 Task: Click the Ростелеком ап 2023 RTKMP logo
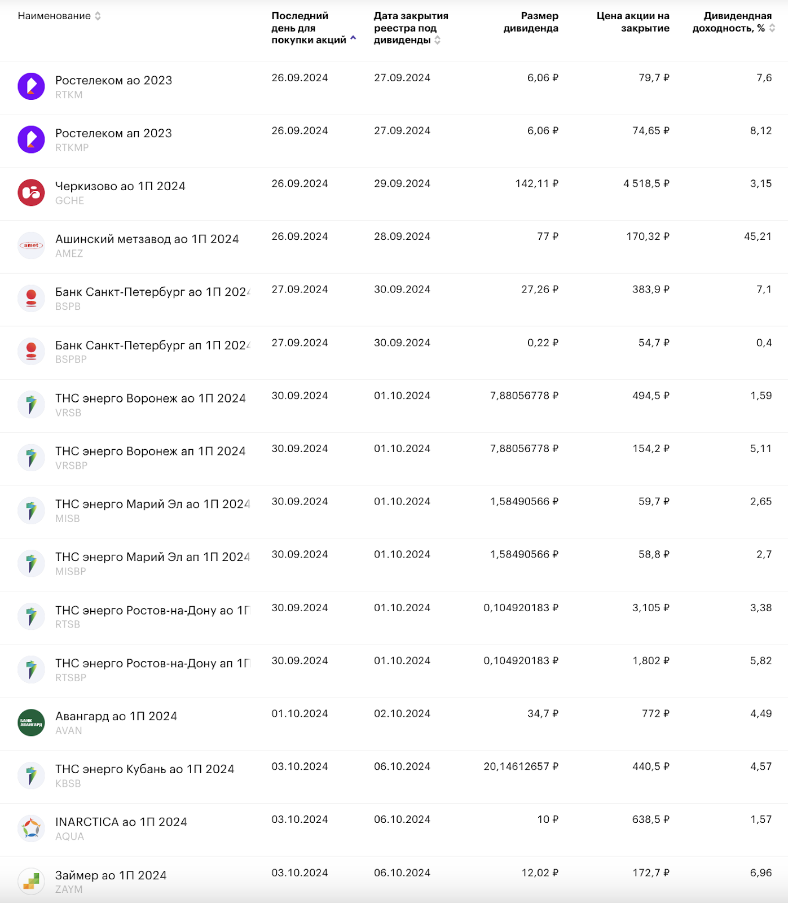tap(31, 139)
